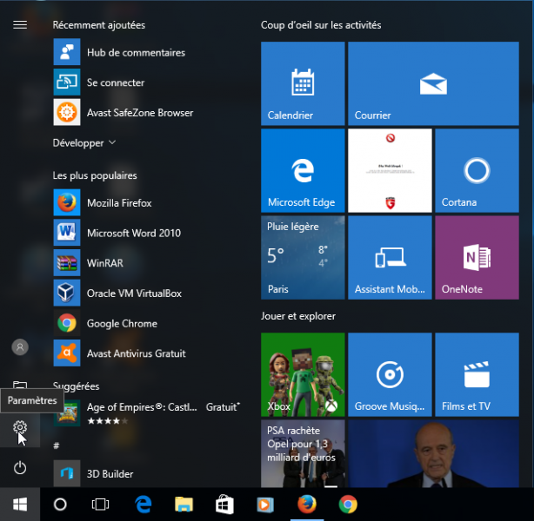Open Paramètres gear icon

click(20, 427)
